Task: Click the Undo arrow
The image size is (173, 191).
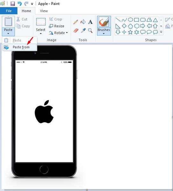Action: [x=19, y=4]
